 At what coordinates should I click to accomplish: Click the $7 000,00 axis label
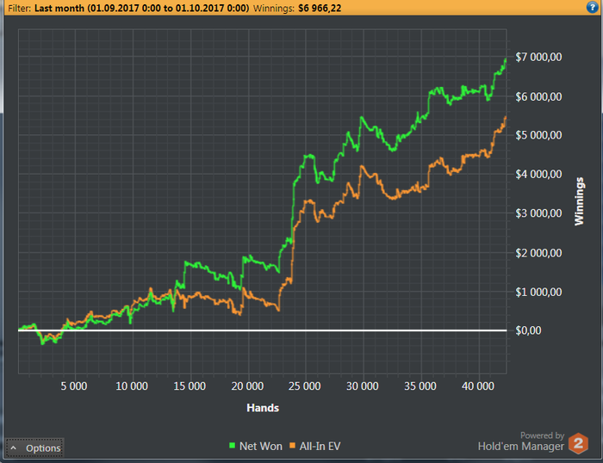click(x=538, y=57)
